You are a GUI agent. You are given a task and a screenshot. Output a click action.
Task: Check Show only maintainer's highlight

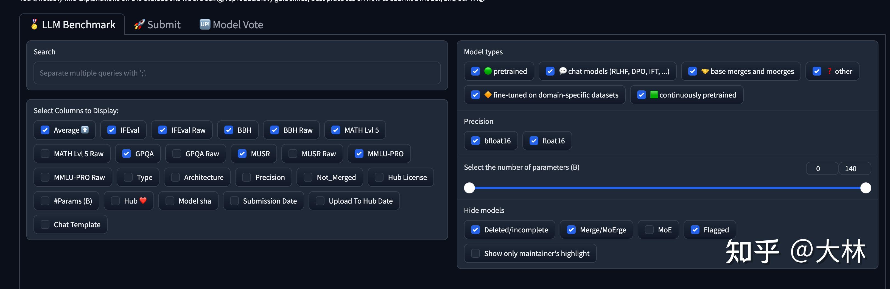(x=475, y=253)
